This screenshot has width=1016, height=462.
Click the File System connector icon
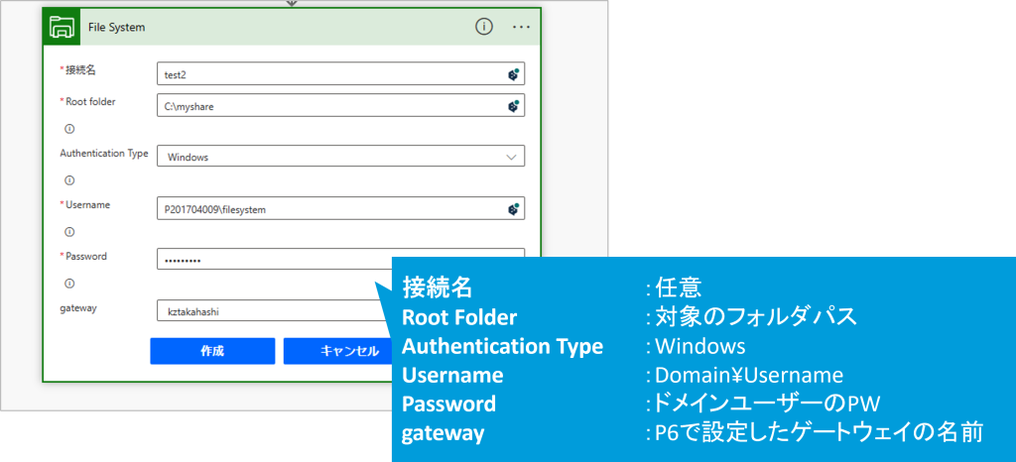tap(63, 27)
